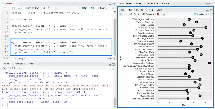Click the Source button

coord(102,8)
